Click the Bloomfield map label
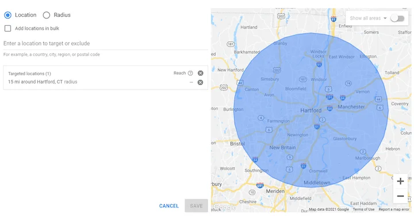This screenshot has width=414, height=216. click(296, 88)
